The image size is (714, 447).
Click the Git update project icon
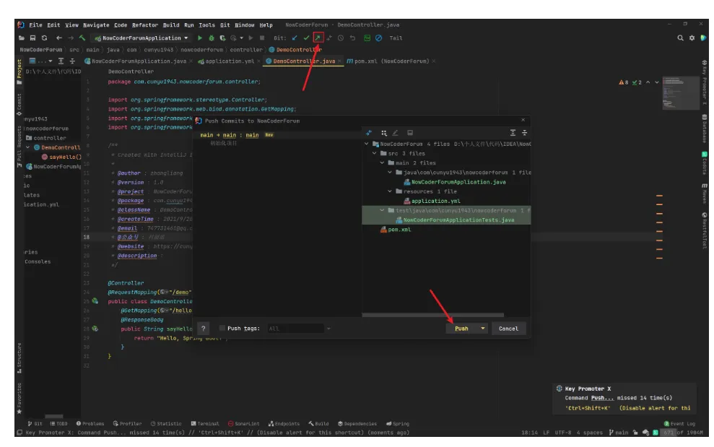pyautogui.click(x=295, y=38)
